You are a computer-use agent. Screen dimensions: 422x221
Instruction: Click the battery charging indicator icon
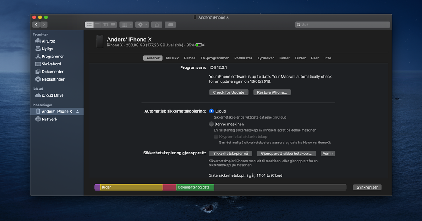(200, 45)
